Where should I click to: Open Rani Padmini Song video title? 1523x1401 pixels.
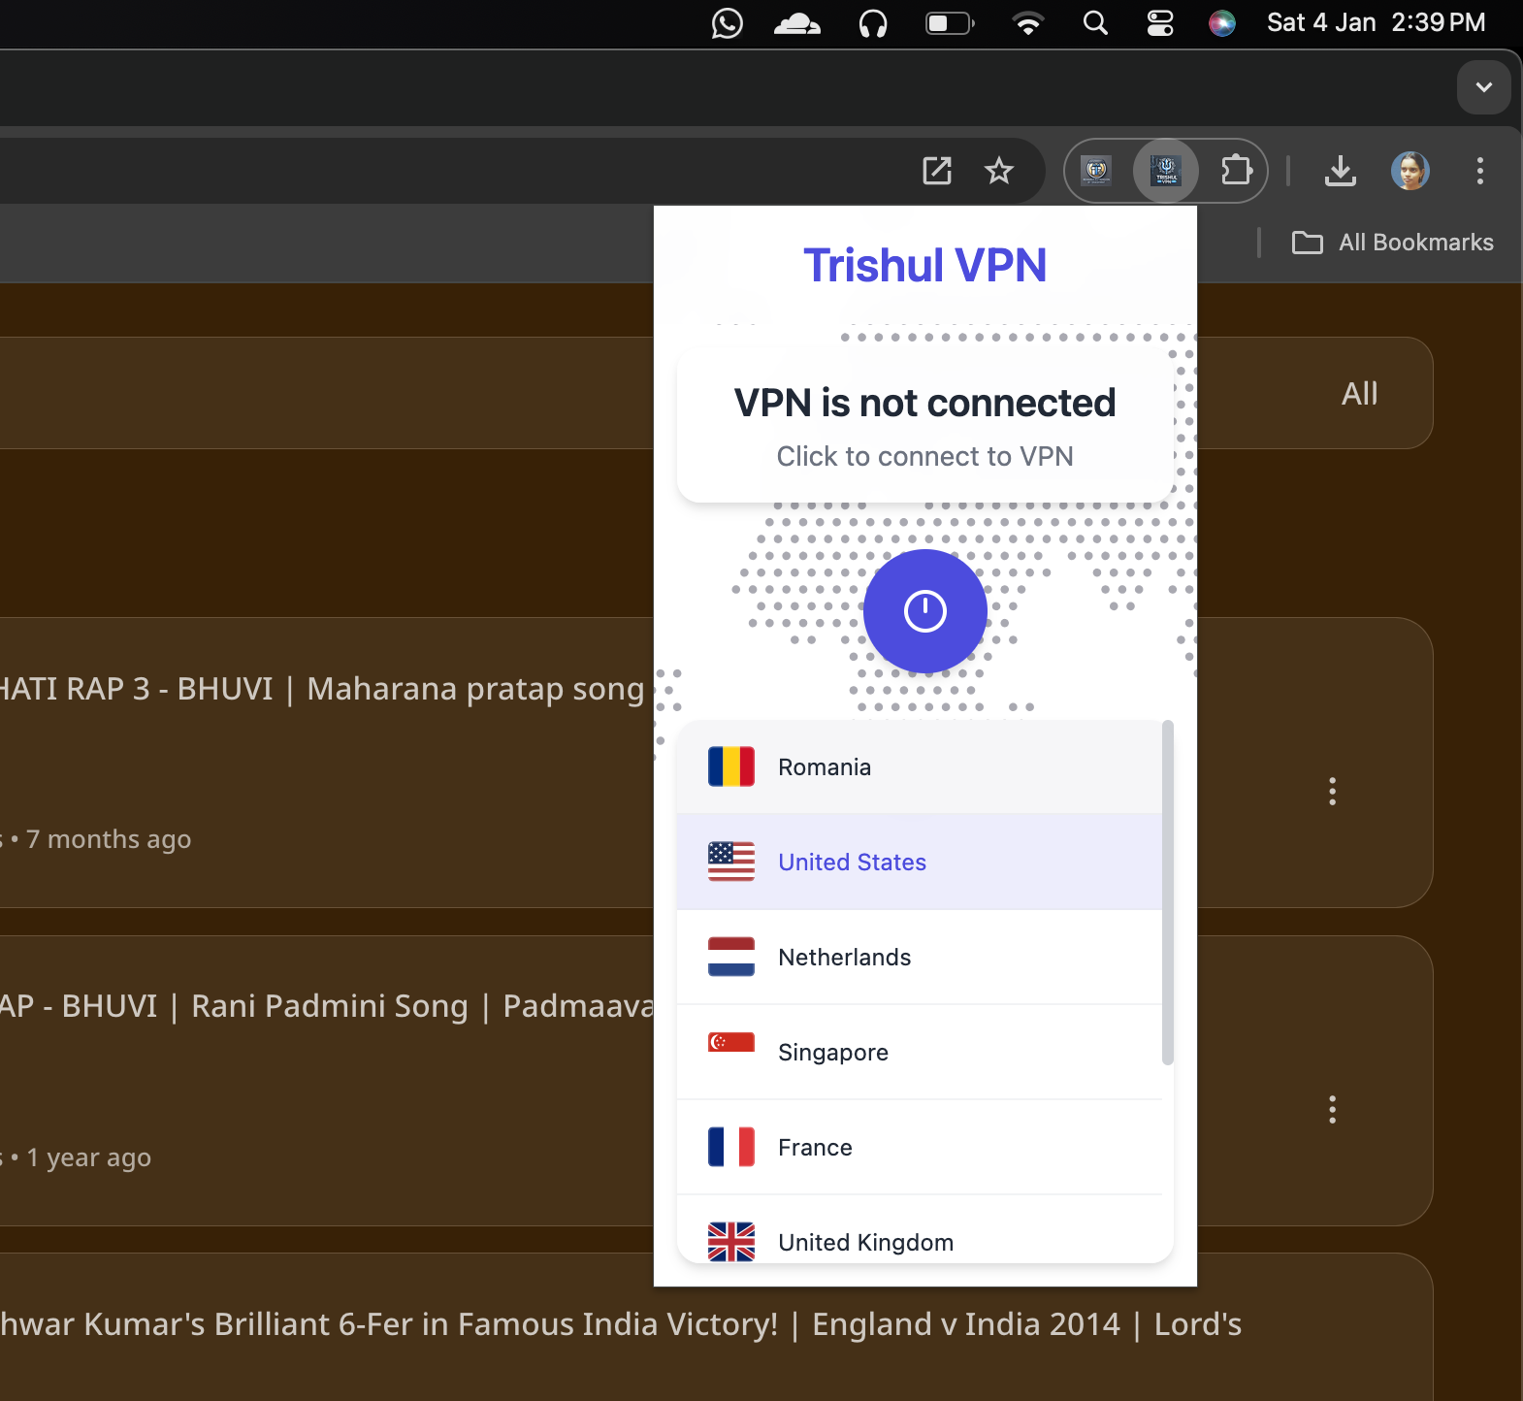(327, 1006)
